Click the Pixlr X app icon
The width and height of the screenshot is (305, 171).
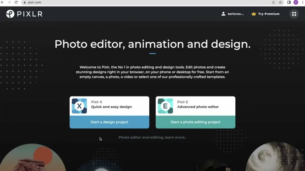[79, 106]
